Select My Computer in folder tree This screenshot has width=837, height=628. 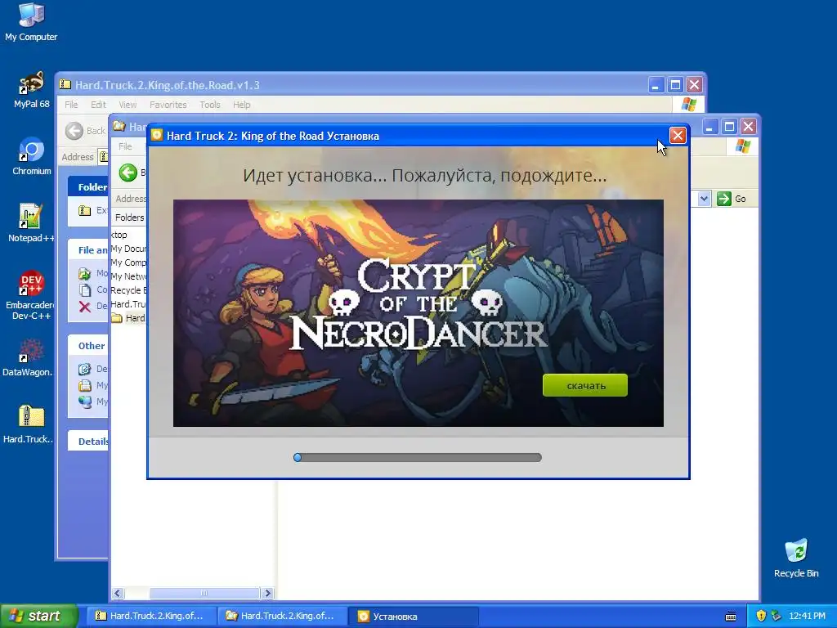pos(128,262)
